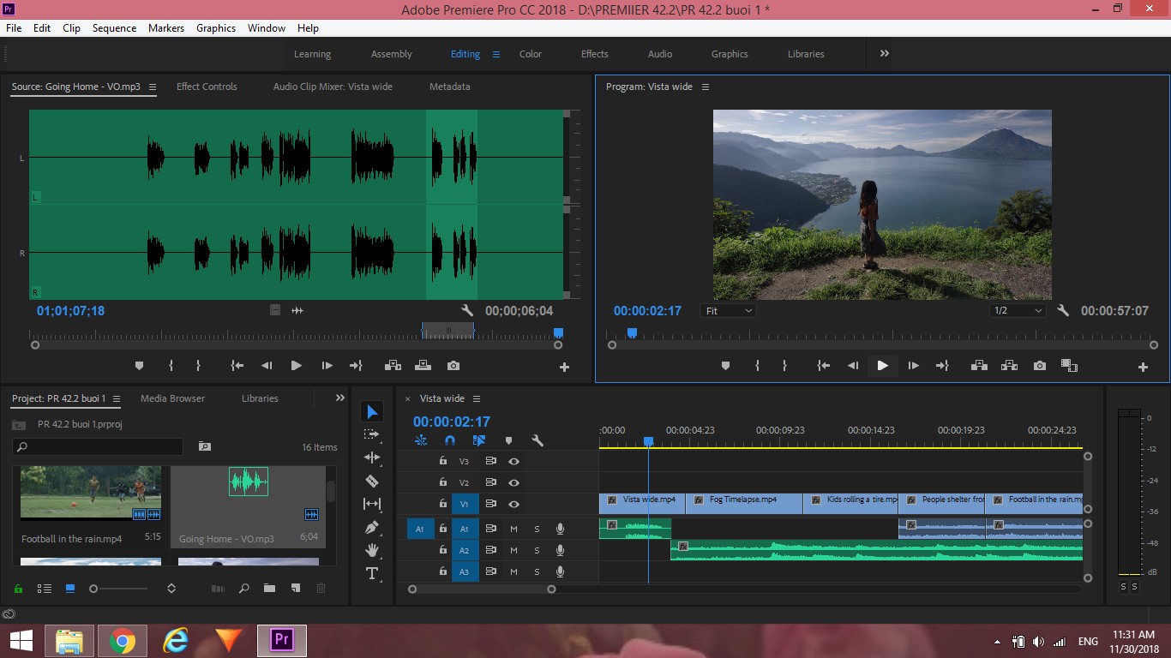Screen dimensions: 1171x658
Task: Play the sequence in the Program monitor
Action: 882,366
